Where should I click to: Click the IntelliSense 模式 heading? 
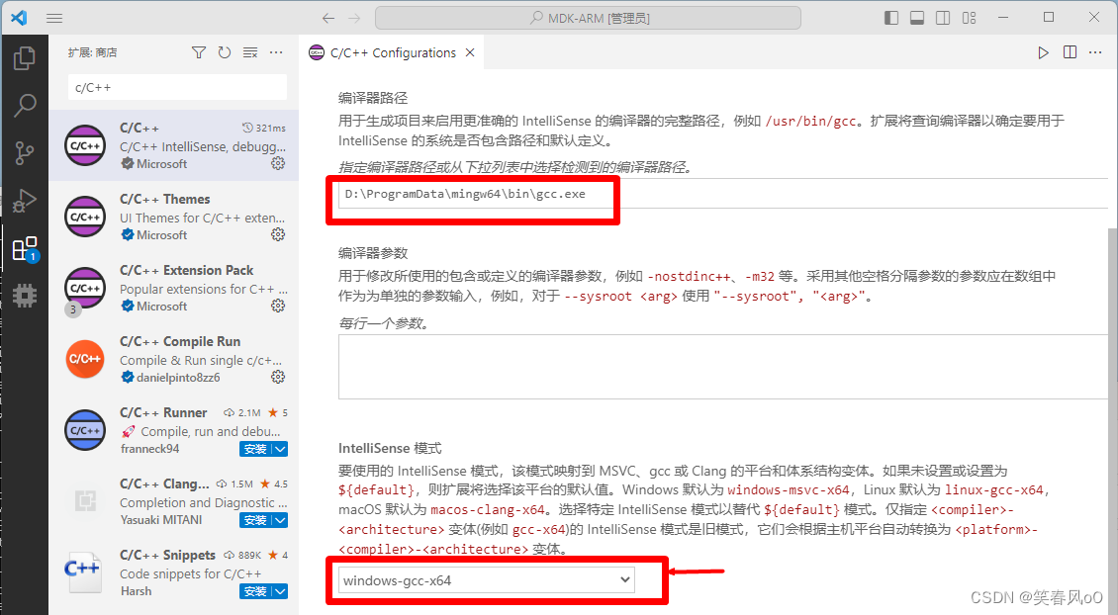point(390,448)
